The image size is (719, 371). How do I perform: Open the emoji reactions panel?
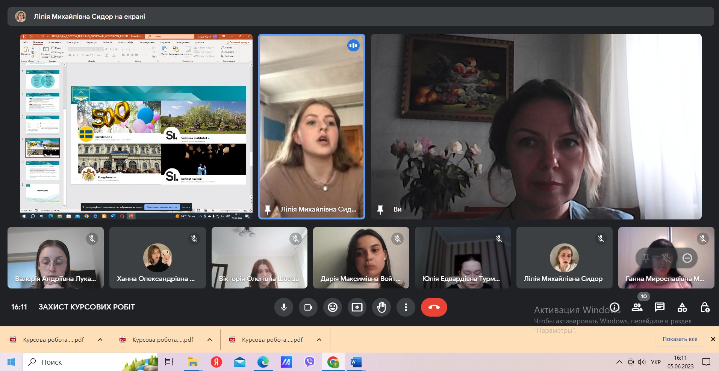[x=333, y=307]
